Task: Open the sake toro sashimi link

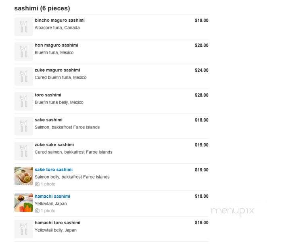Action: point(54,170)
